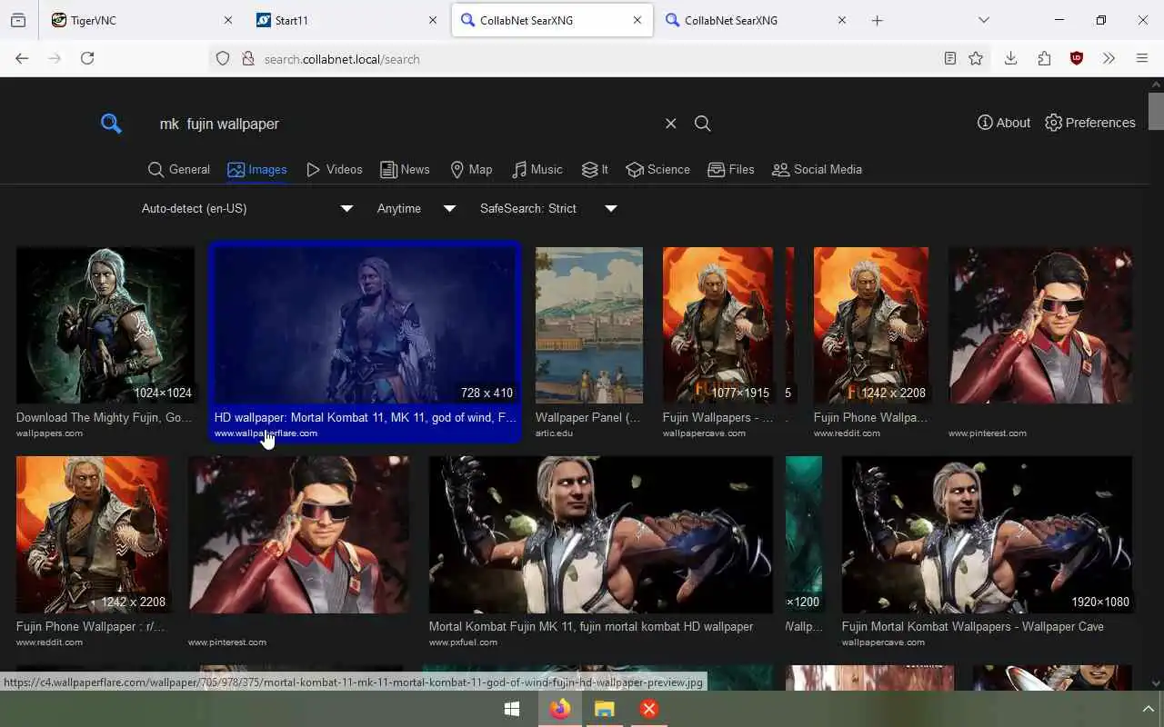Click 'Fujin Mortal Kombat Wallpapers - Wallpaper Cave' title

point(973,626)
